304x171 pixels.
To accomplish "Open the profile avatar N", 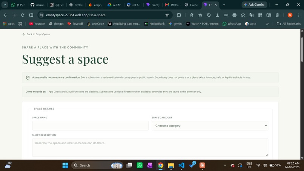I will (290, 15).
